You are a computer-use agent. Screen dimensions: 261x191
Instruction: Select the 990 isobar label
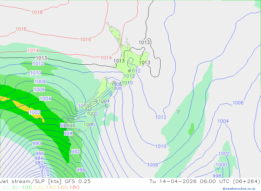[37, 143]
